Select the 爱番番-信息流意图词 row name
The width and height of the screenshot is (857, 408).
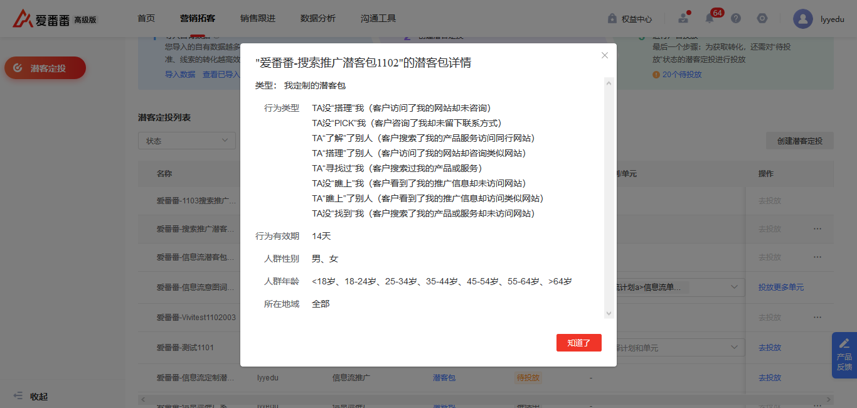196,287
